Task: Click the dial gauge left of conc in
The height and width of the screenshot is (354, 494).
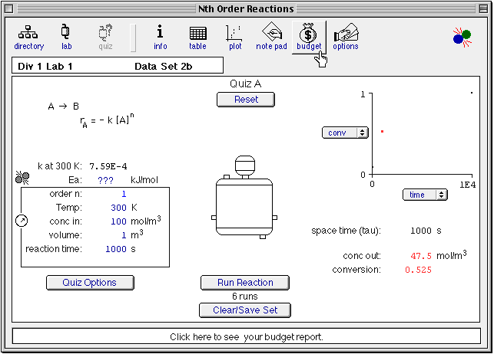Action: [x=22, y=221]
